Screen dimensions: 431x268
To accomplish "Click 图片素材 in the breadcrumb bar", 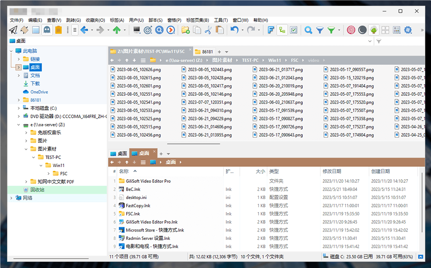I will (x=222, y=60).
